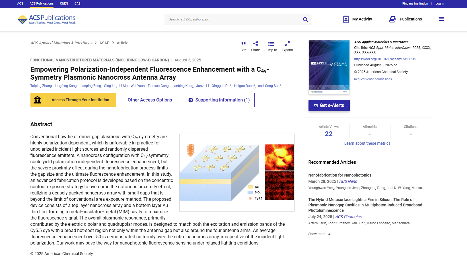Click the ACS Publications logo
This screenshot has width=467, height=259.
(47, 19)
